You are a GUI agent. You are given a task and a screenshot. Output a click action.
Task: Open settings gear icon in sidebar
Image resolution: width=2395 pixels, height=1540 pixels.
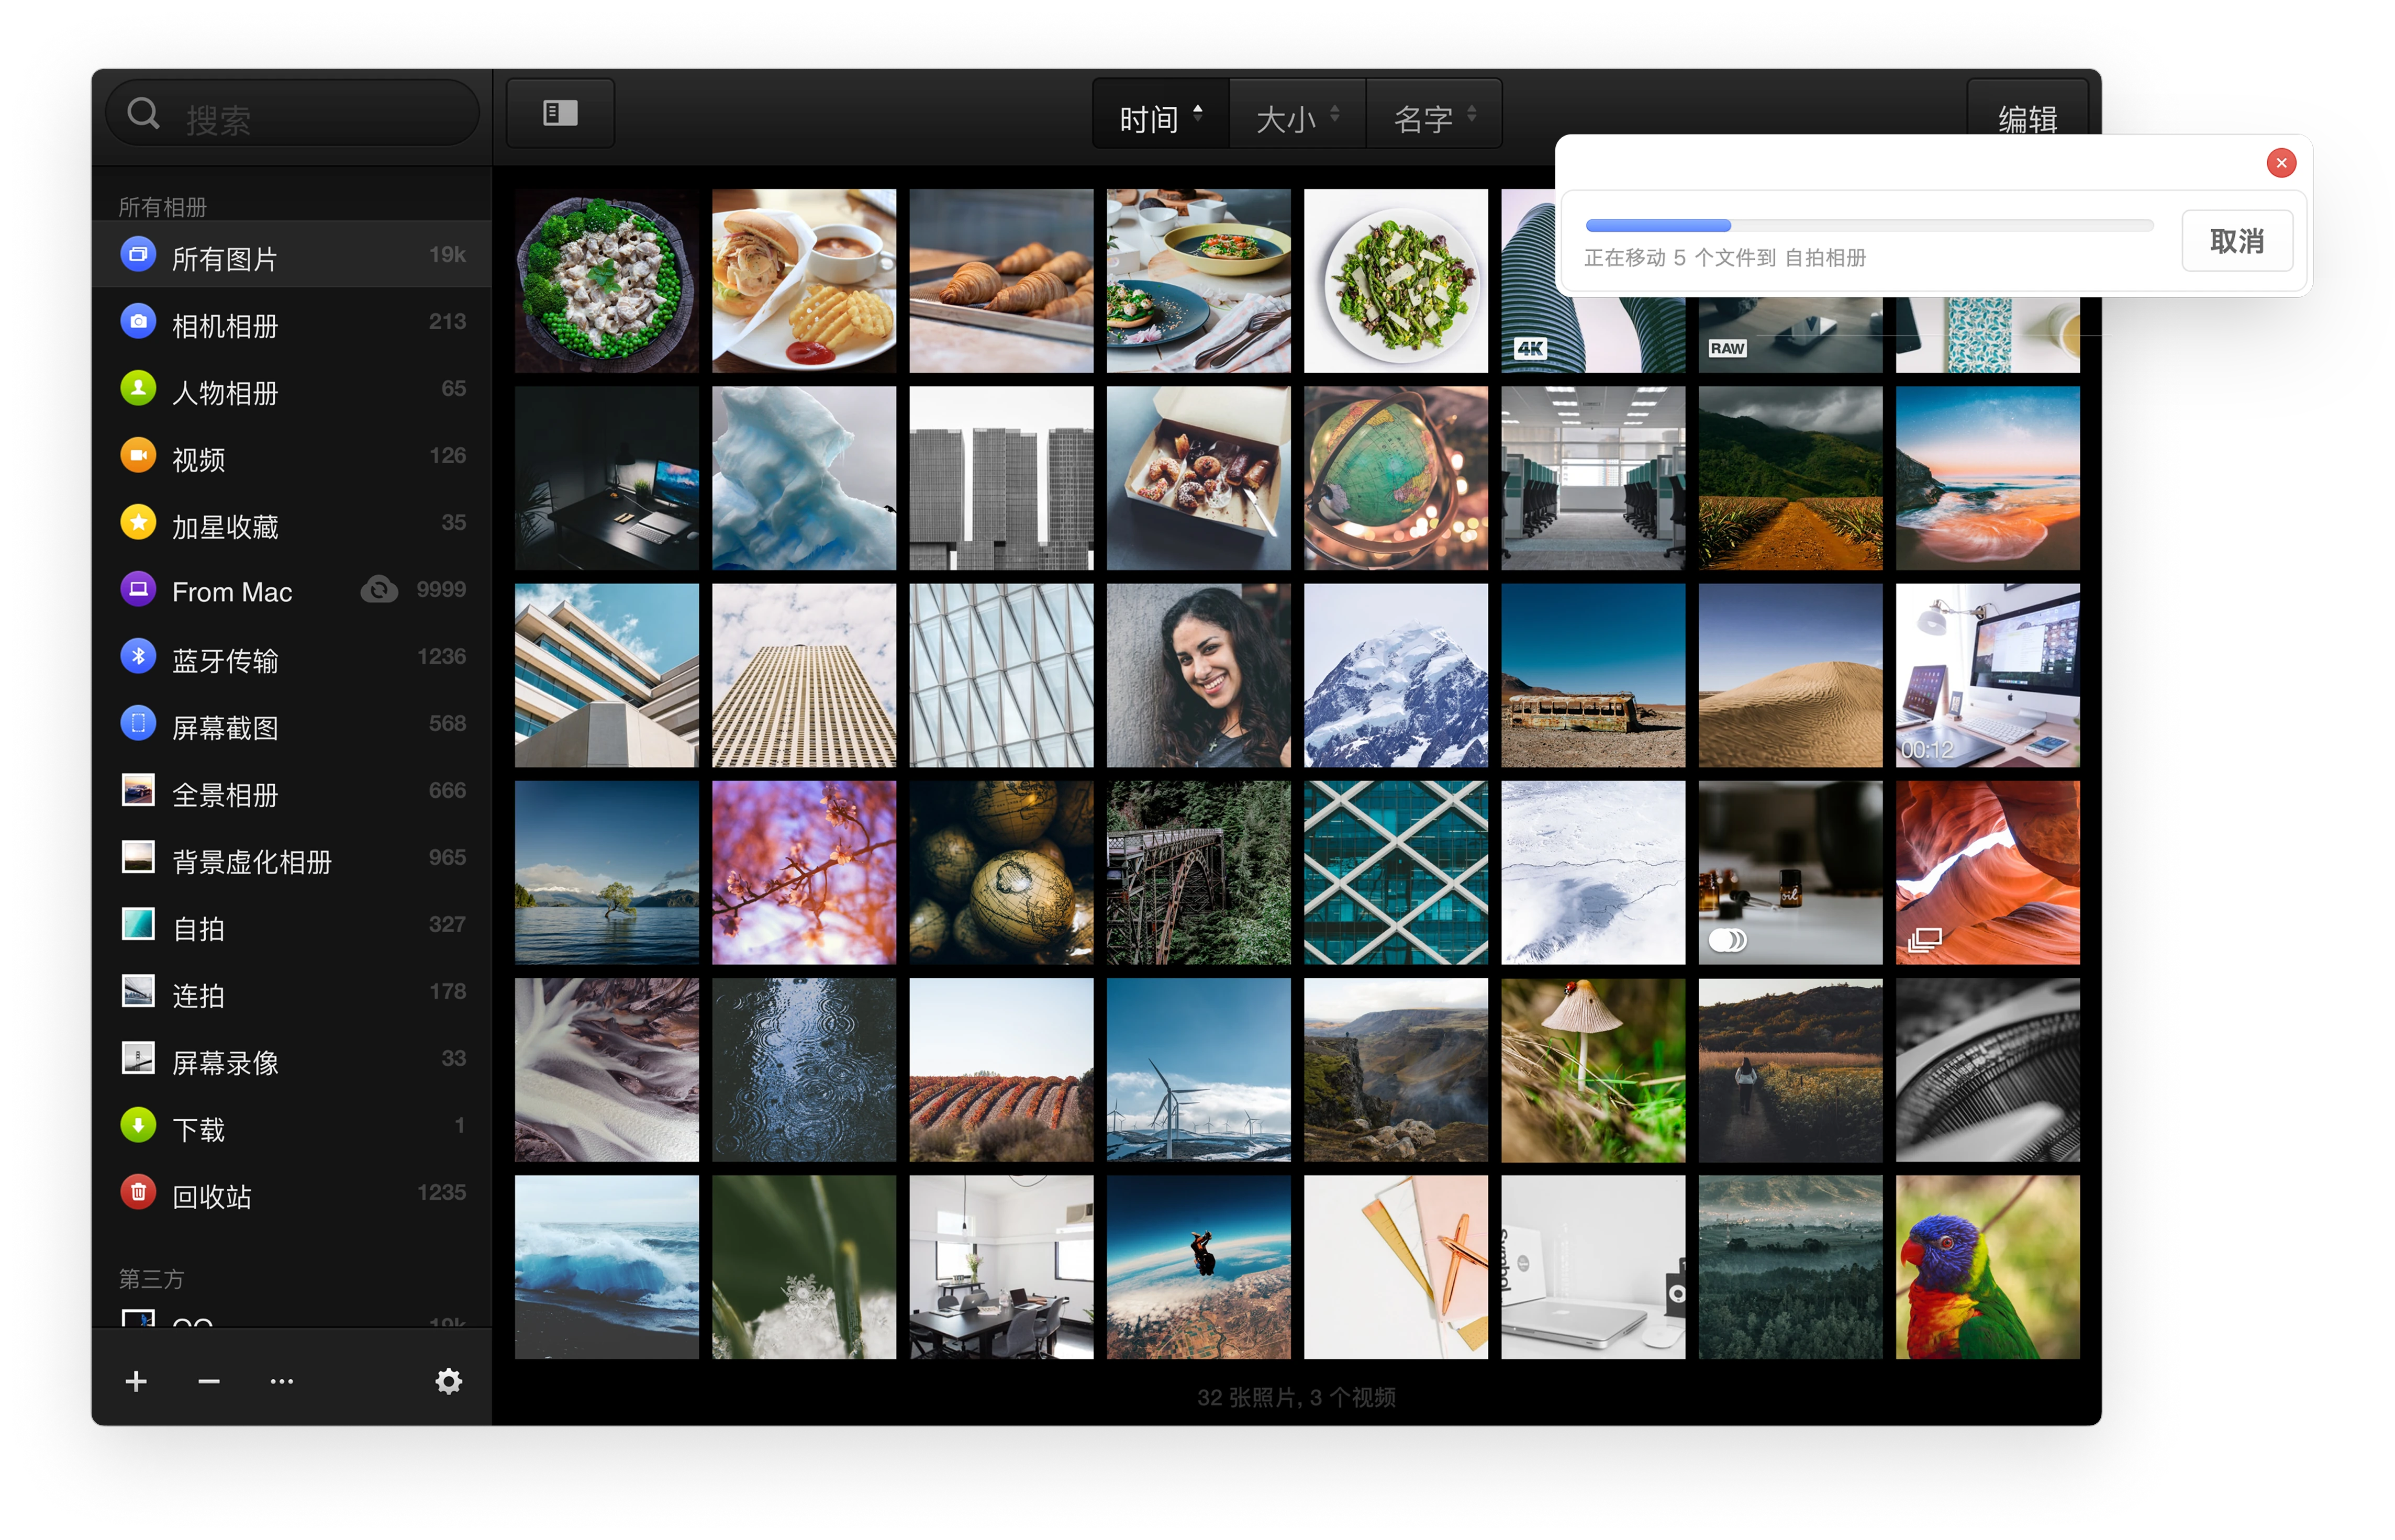point(449,1382)
